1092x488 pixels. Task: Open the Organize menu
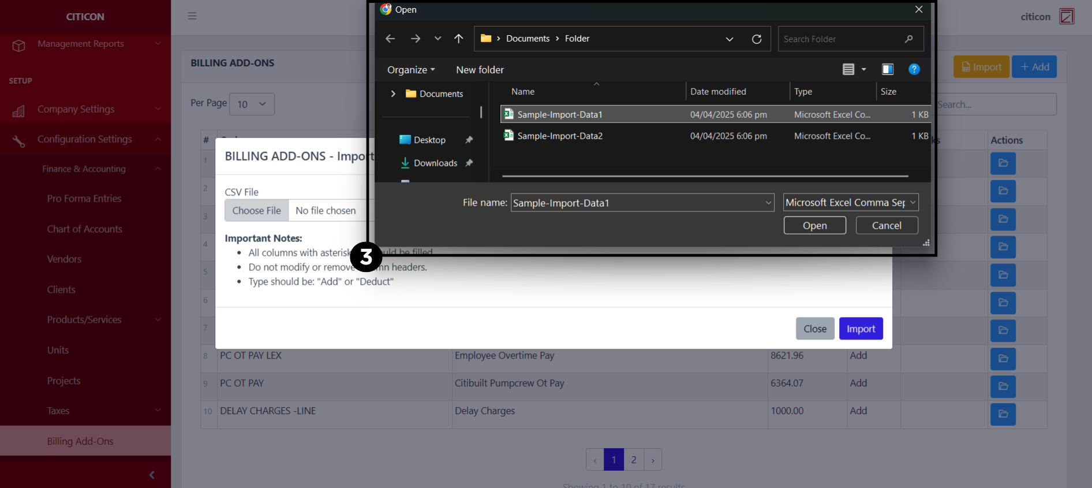[x=410, y=70]
